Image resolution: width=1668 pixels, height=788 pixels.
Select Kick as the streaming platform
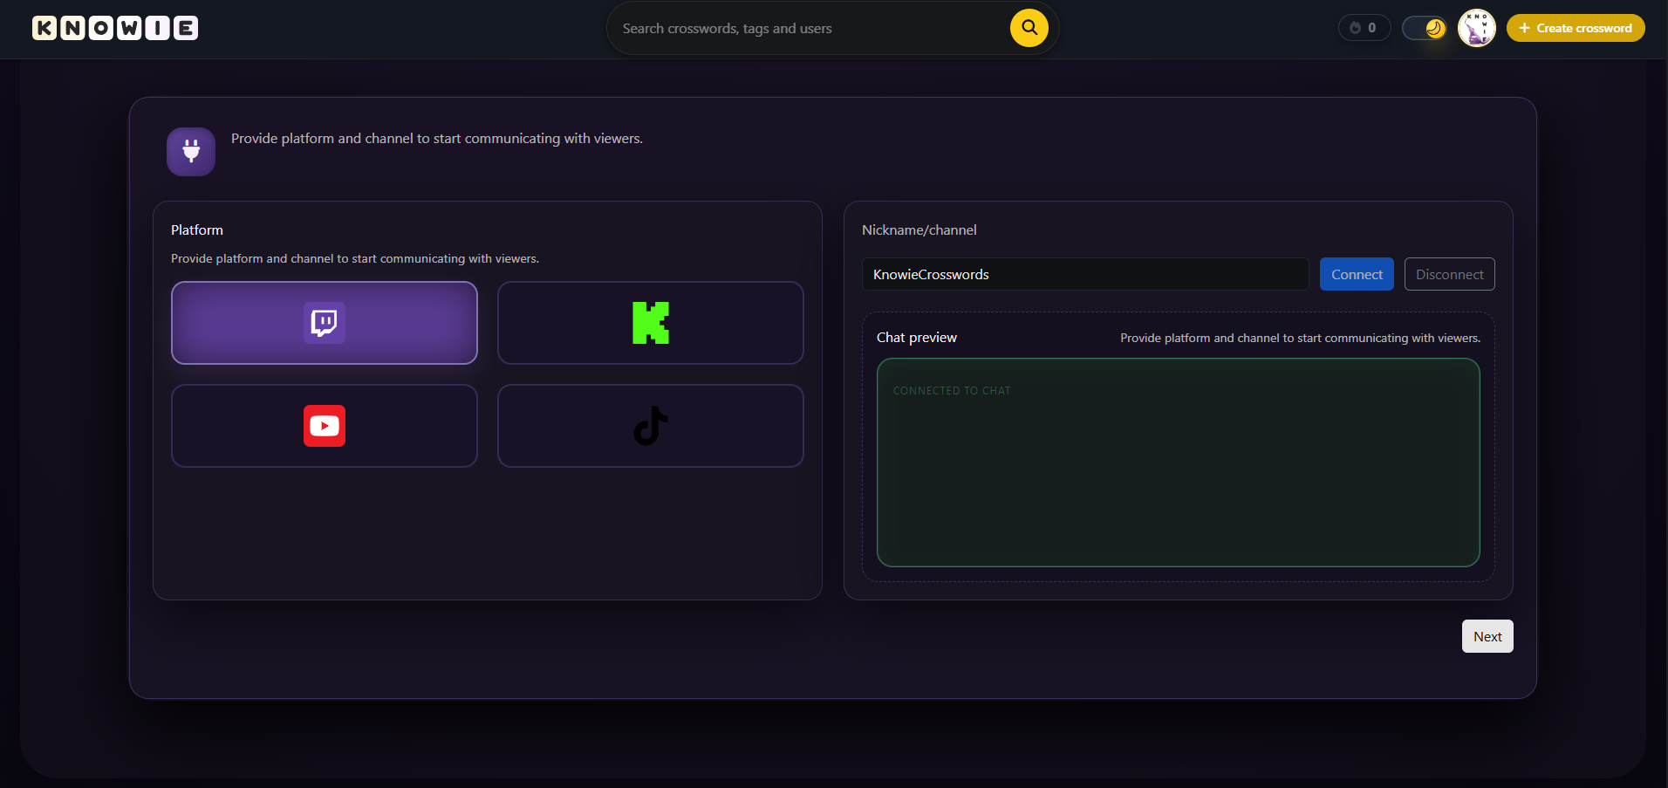[x=650, y=322]
